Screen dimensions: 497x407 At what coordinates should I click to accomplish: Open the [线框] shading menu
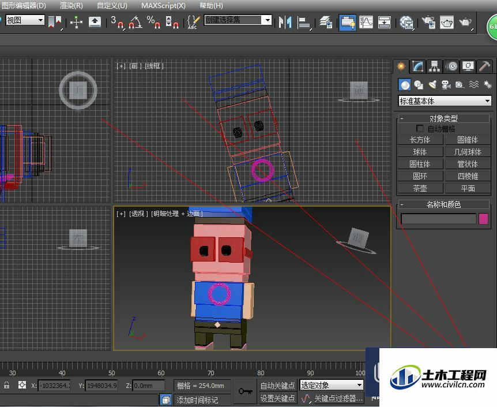[154, 66]
